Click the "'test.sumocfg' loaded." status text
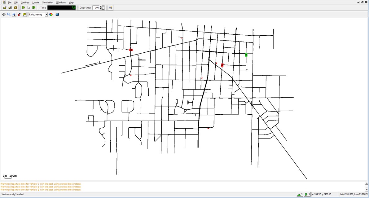369x198 pixels. (x=13, y=195)
